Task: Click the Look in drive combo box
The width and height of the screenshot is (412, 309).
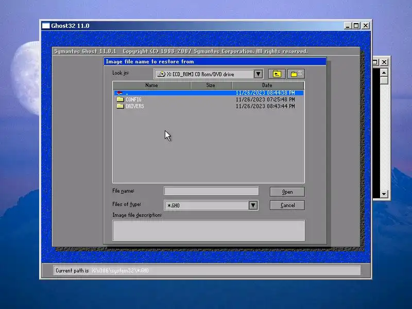Action: pos(209,74)
